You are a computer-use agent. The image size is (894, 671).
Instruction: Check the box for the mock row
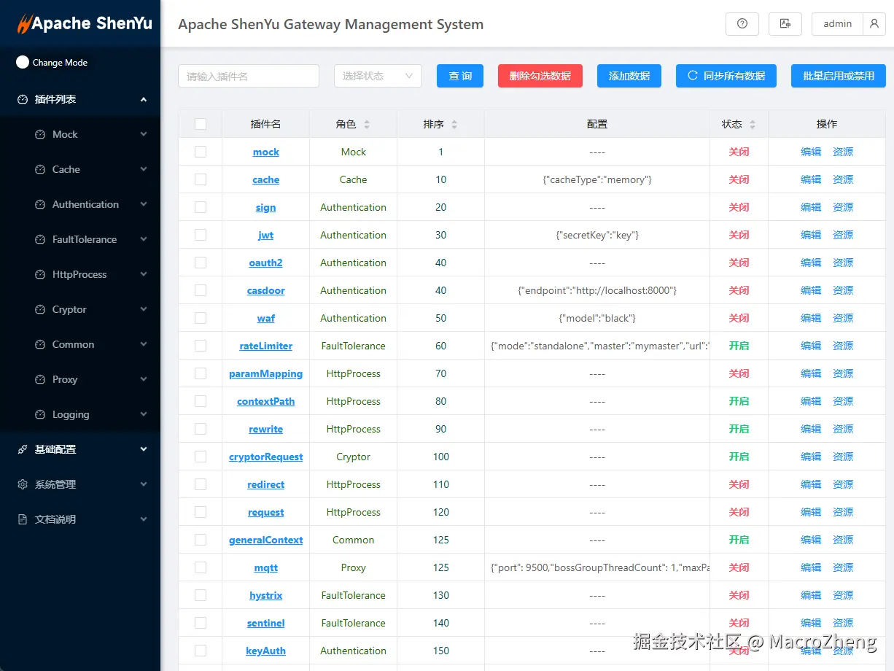[201, 152]
